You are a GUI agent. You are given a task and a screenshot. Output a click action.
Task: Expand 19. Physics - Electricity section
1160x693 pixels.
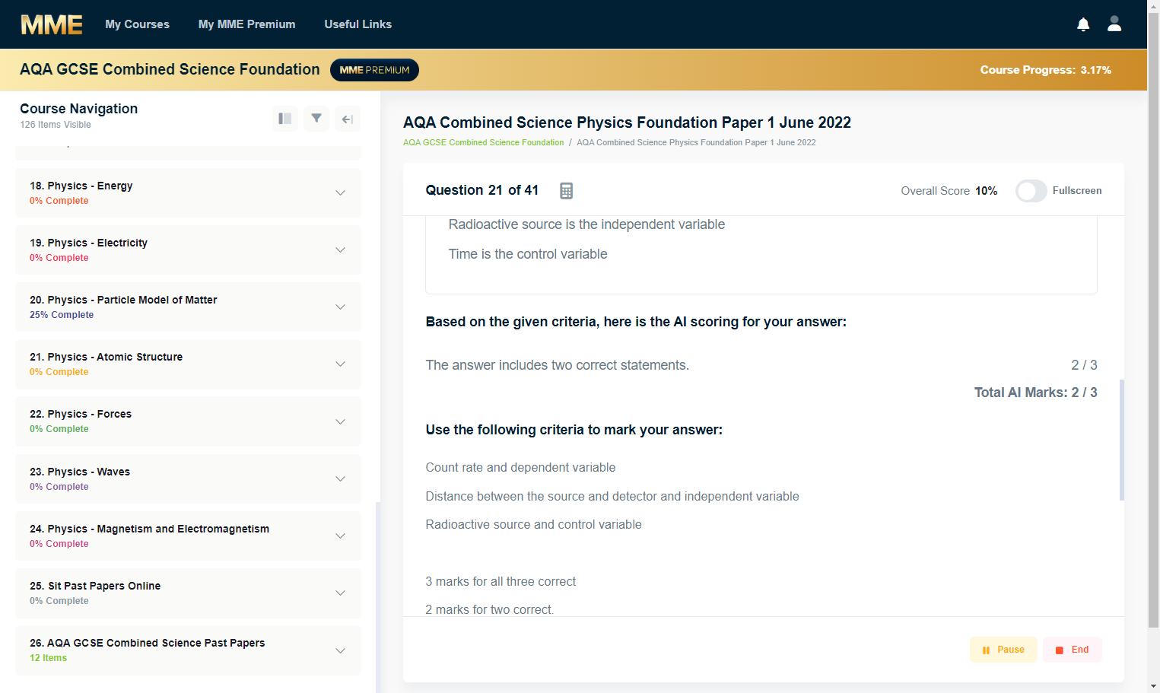[x=188, y=250]
